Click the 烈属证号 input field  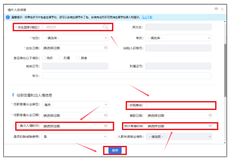[178, 66]
